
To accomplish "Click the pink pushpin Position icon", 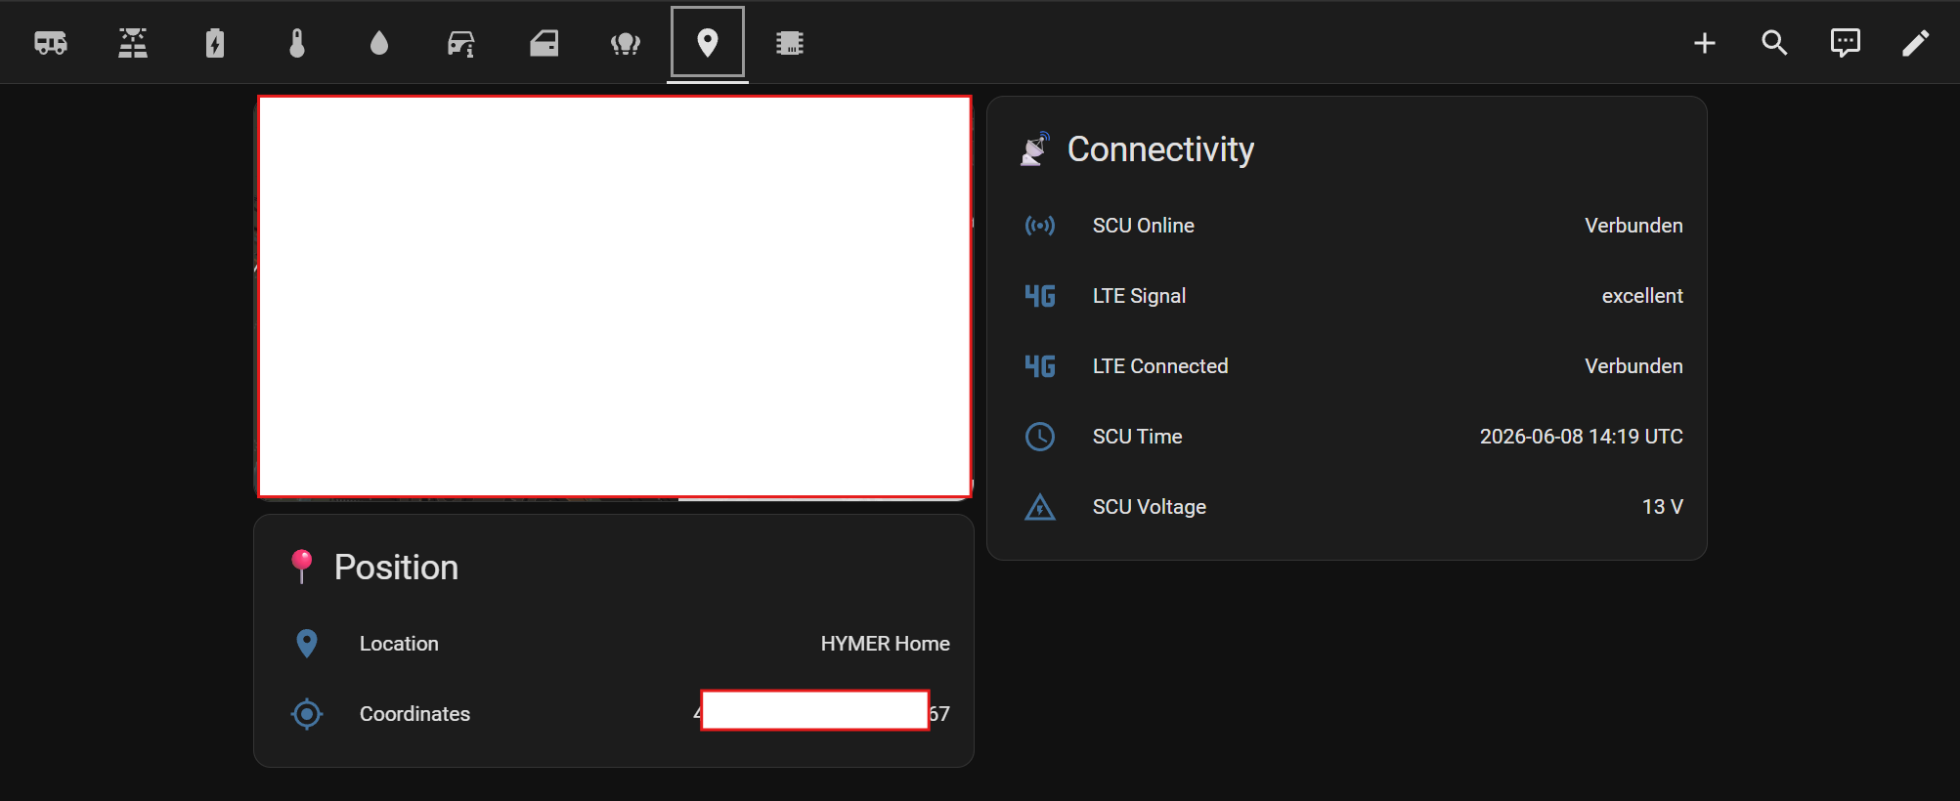I will [x=302, y=567].
